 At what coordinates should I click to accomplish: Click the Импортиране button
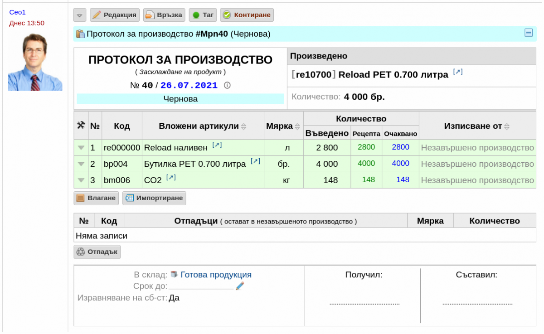click(x=154, y=198)
